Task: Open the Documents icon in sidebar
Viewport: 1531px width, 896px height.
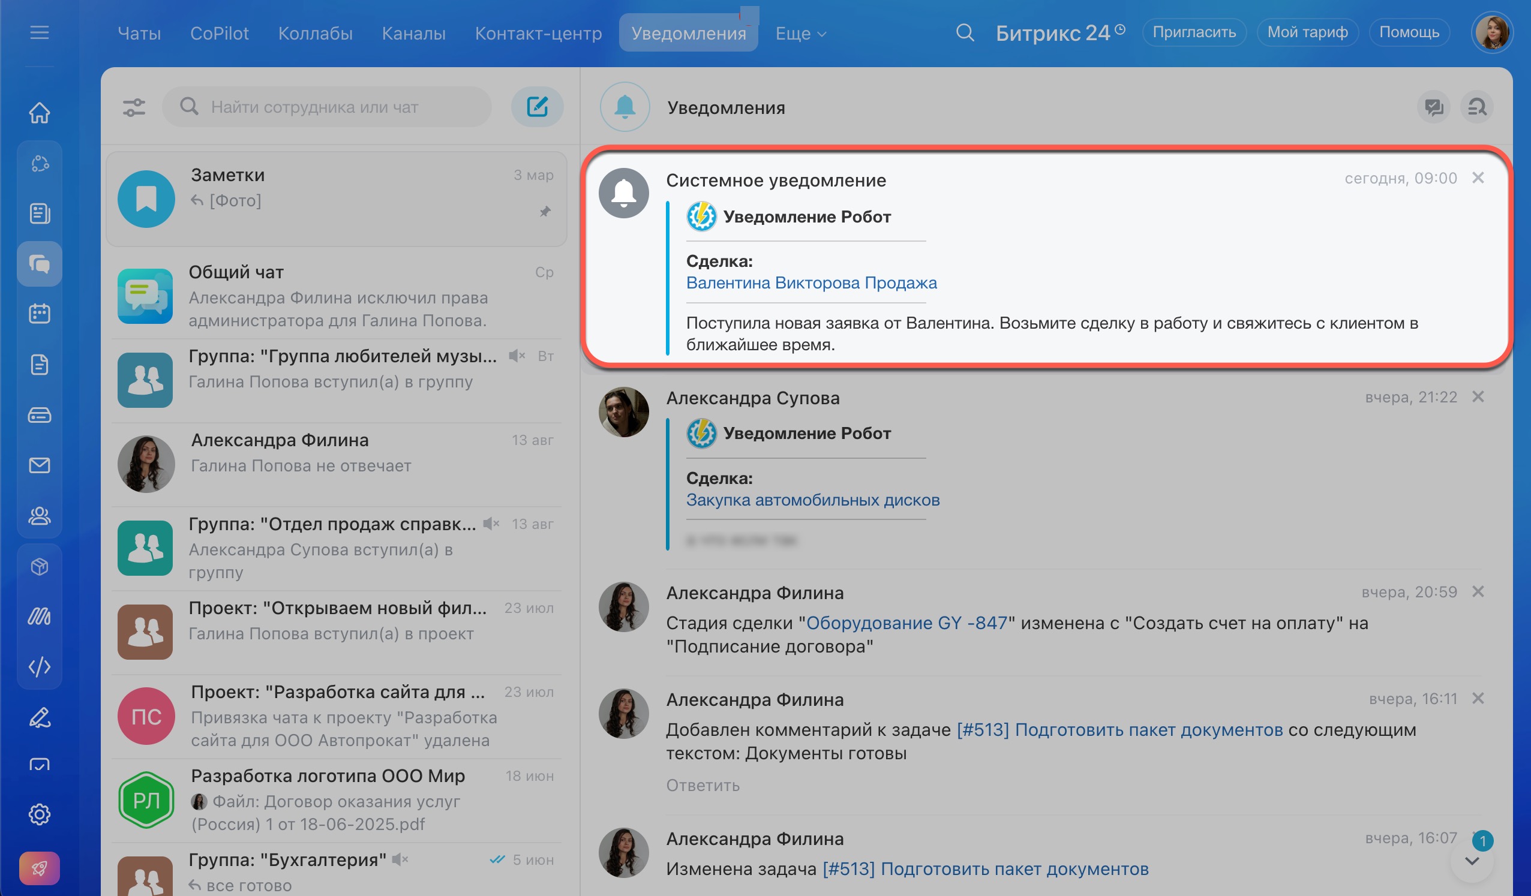Action: click(40, 365)
